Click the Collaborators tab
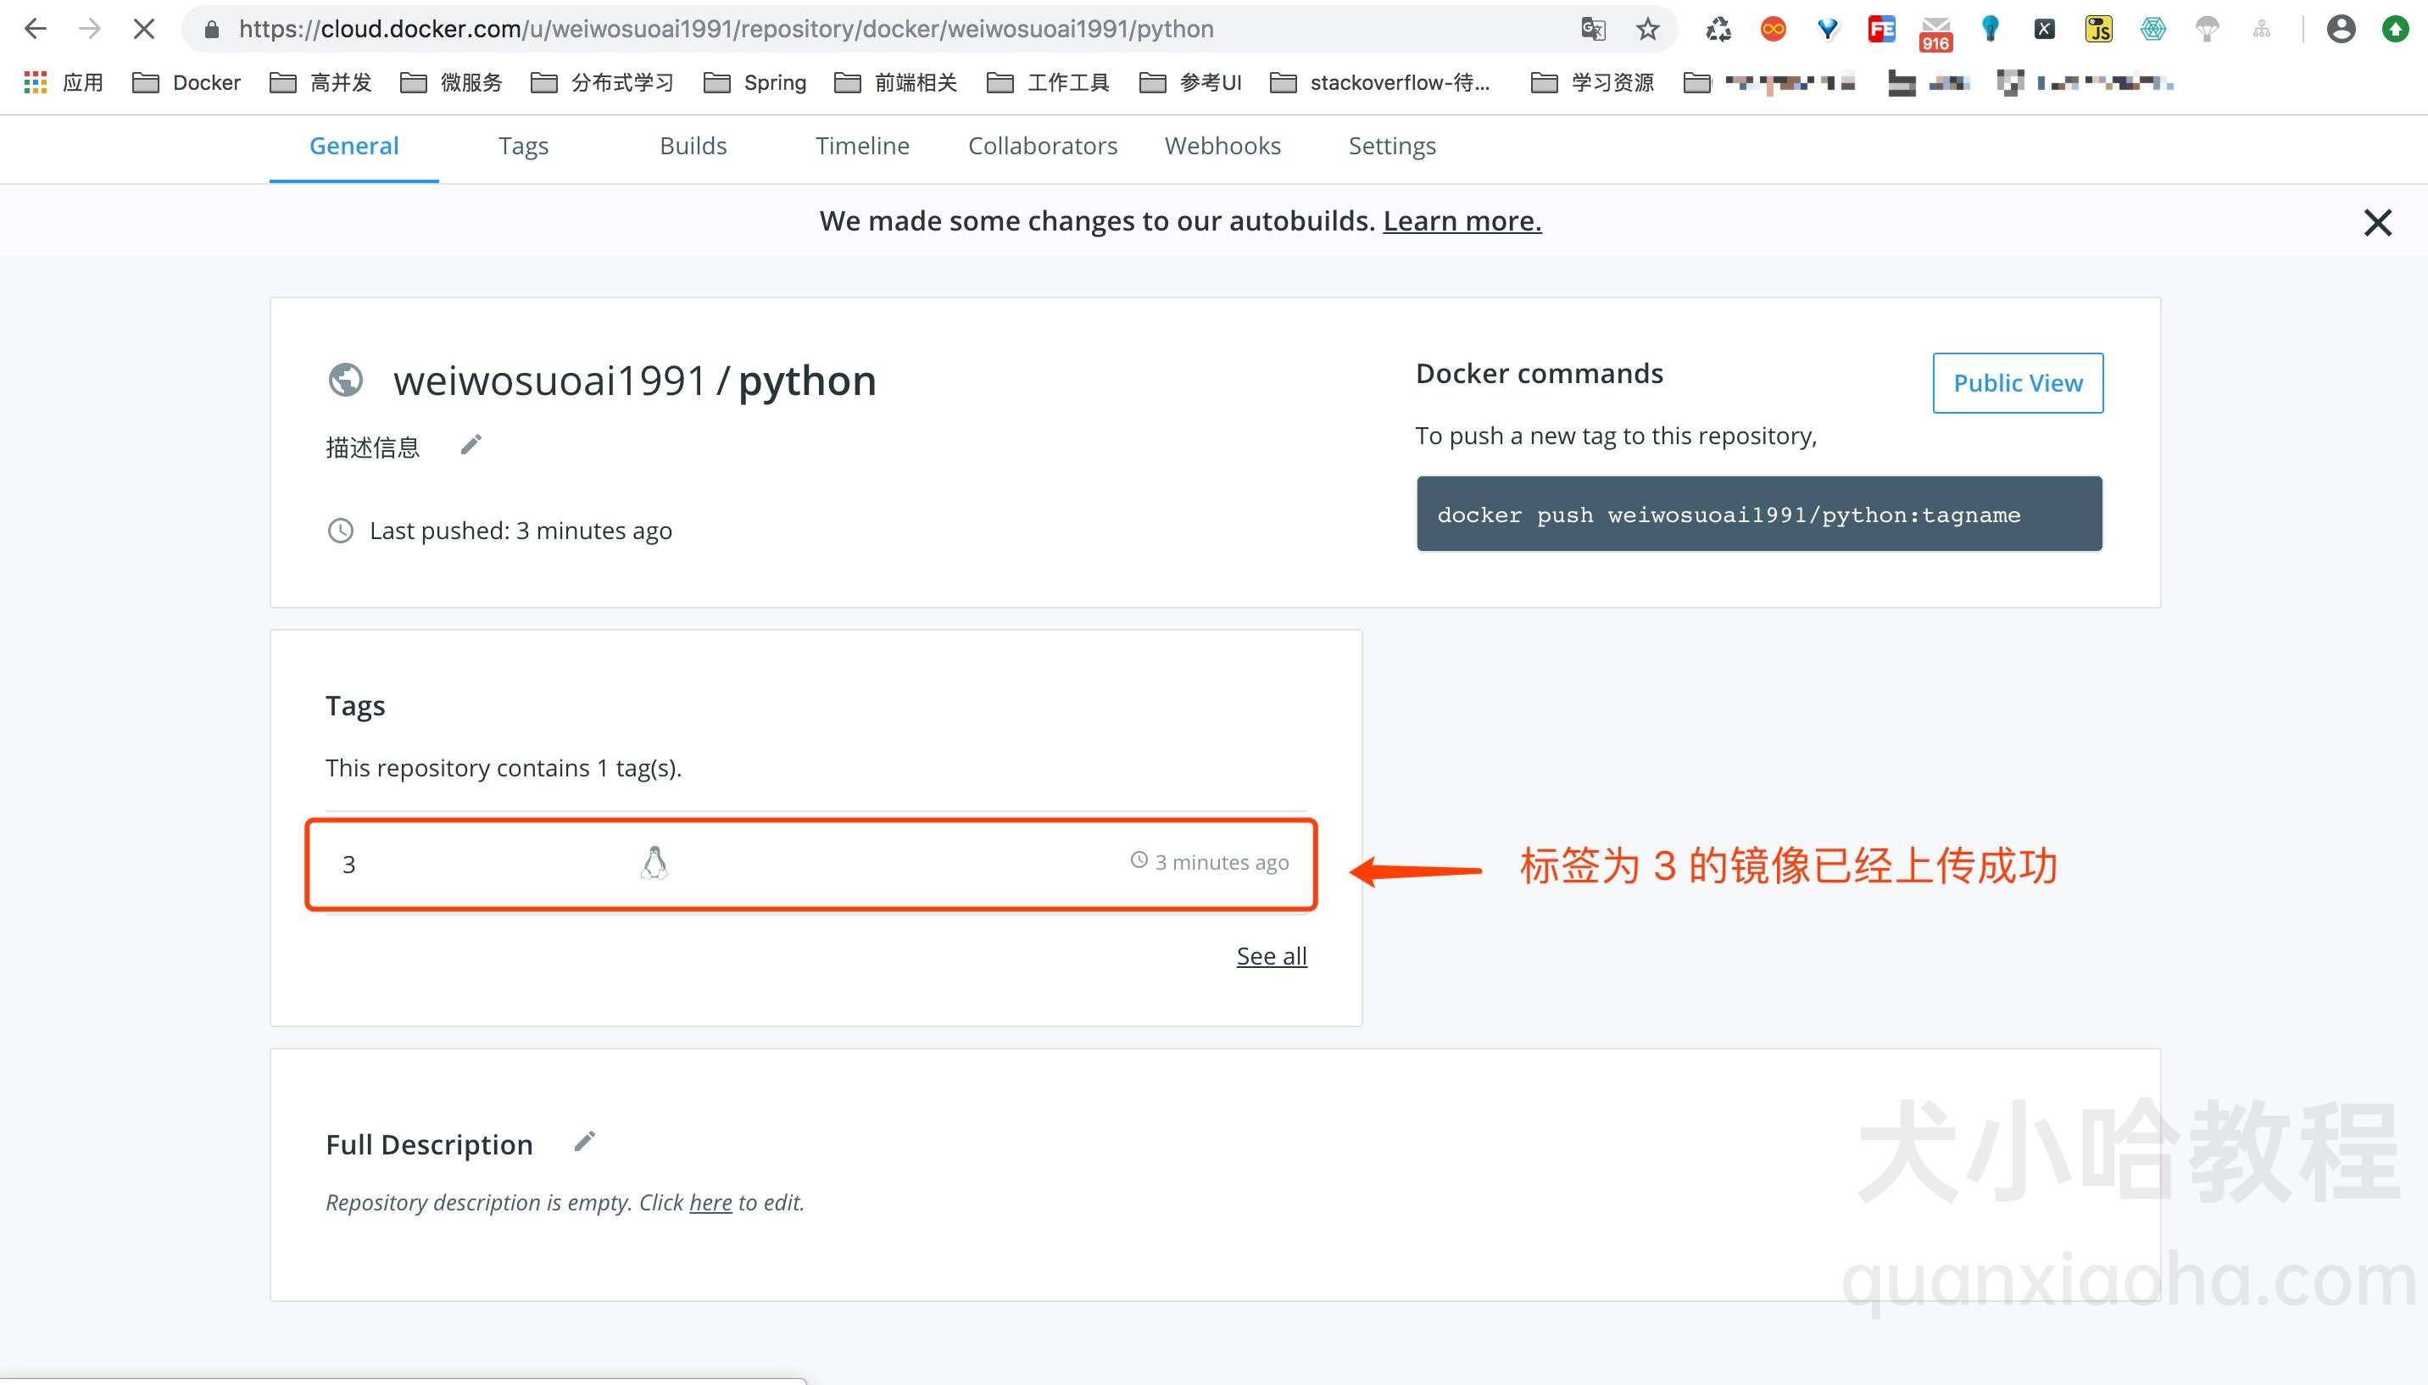The image size is (2428, 1385). pyautogui.click(x=1042, y=147)
